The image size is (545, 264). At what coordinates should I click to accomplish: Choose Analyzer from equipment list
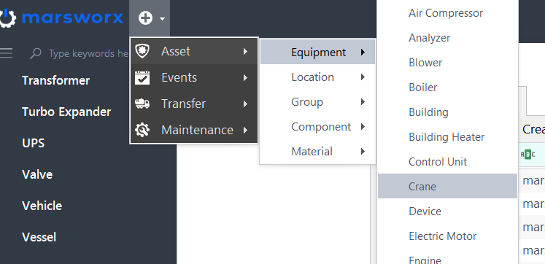(447, 37)
